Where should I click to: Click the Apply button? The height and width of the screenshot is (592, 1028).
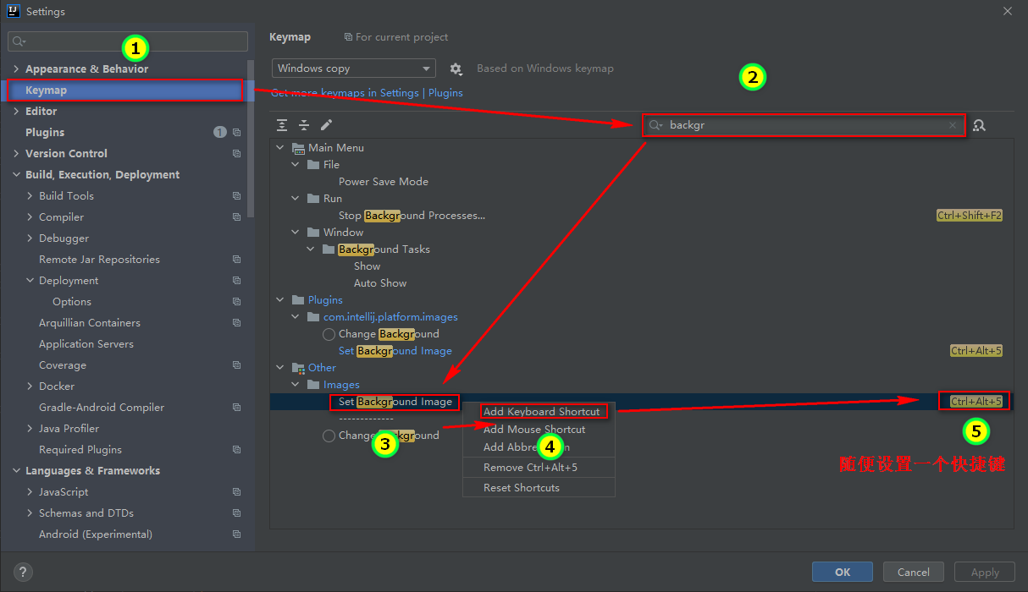[985, 573]
